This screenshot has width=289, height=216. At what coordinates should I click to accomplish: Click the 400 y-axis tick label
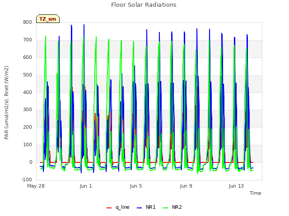click(x=28, y=92)
